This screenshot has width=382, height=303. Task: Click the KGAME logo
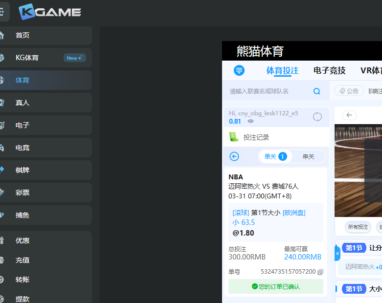point(50,12)
